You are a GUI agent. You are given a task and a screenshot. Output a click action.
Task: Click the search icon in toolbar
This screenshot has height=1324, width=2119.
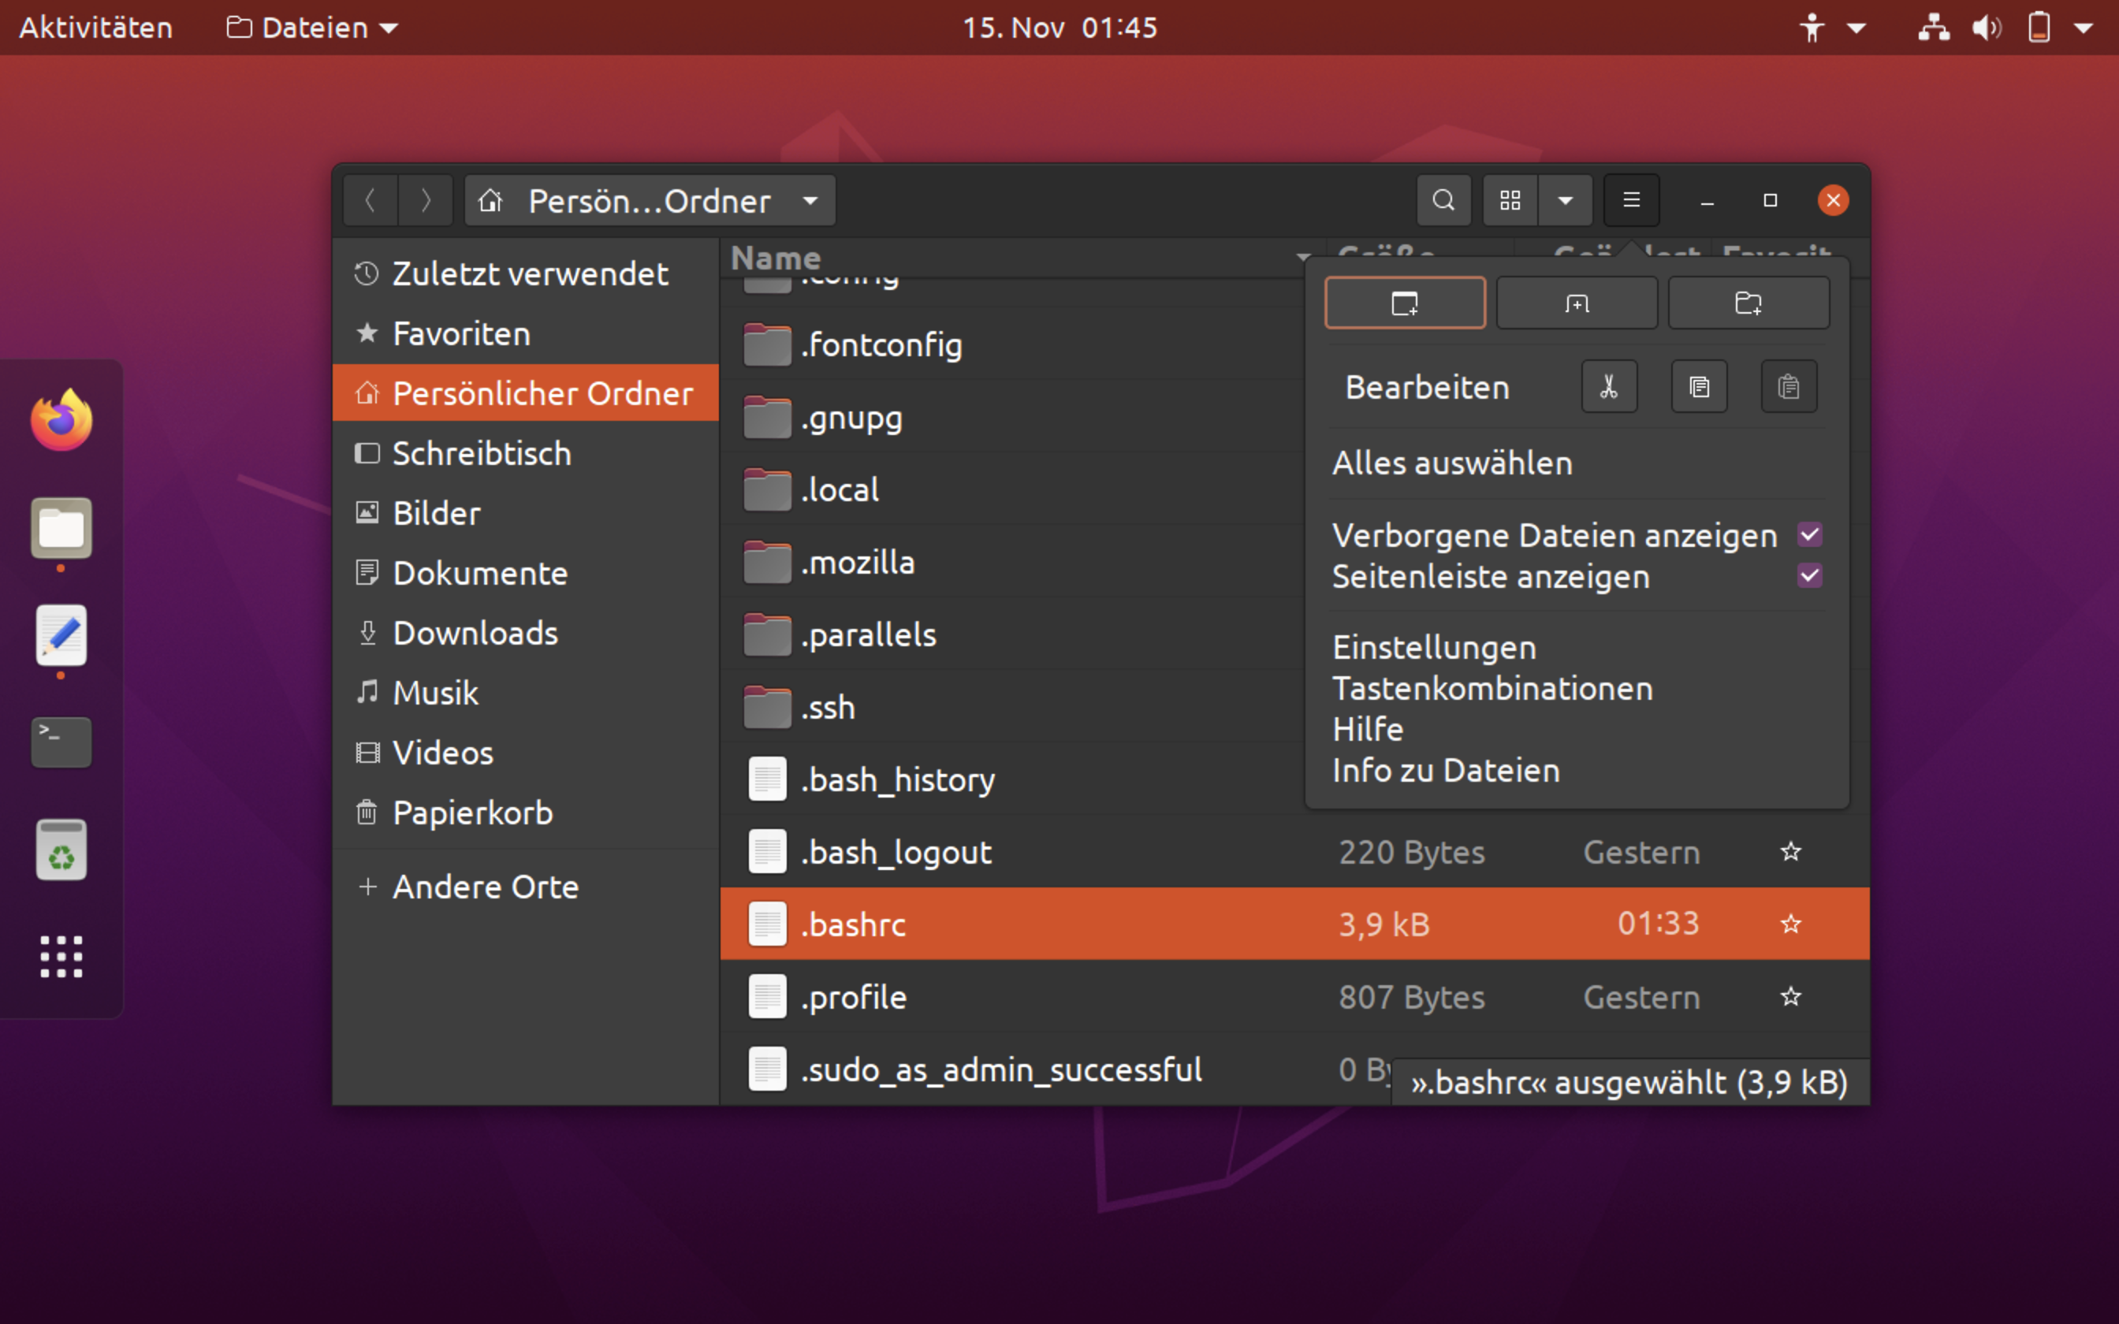pyautogui.click(x=1443, y=200)
